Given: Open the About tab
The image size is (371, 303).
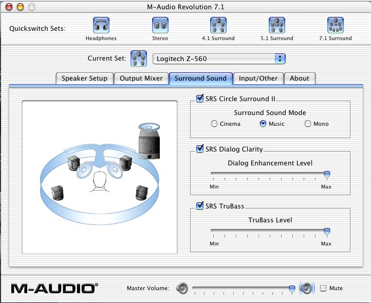Looking at the screenshot, I should (x=300, y=78).
